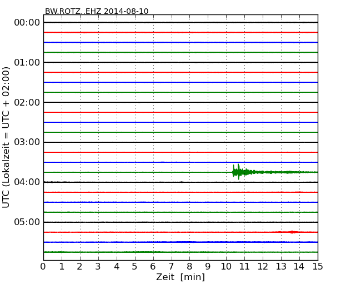Screen dimensions: 361x289
Task: Click the x-axis tick label 8
Action: click(189, 267)
